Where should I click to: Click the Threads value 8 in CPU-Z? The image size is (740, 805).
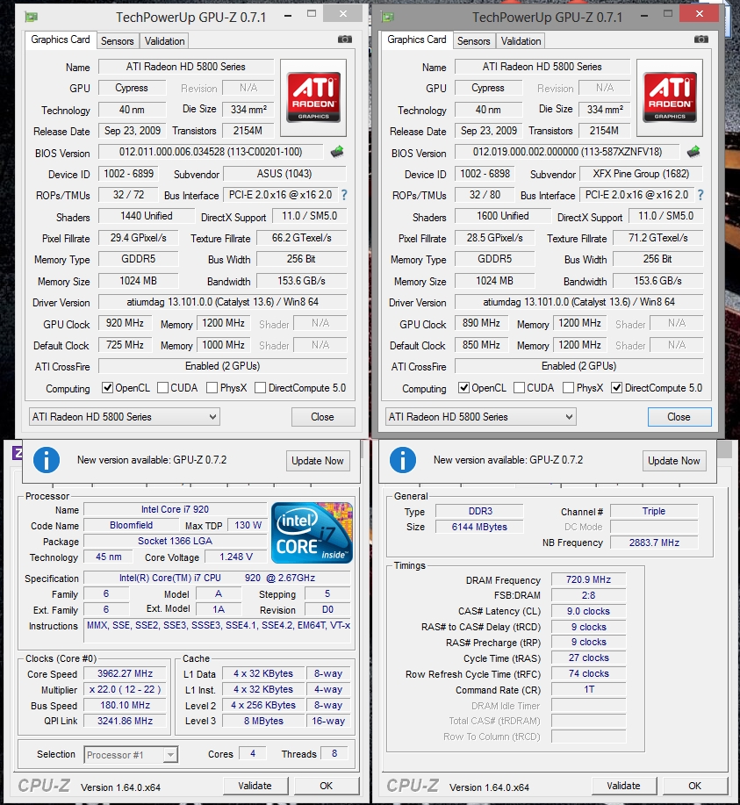(334, 753)
